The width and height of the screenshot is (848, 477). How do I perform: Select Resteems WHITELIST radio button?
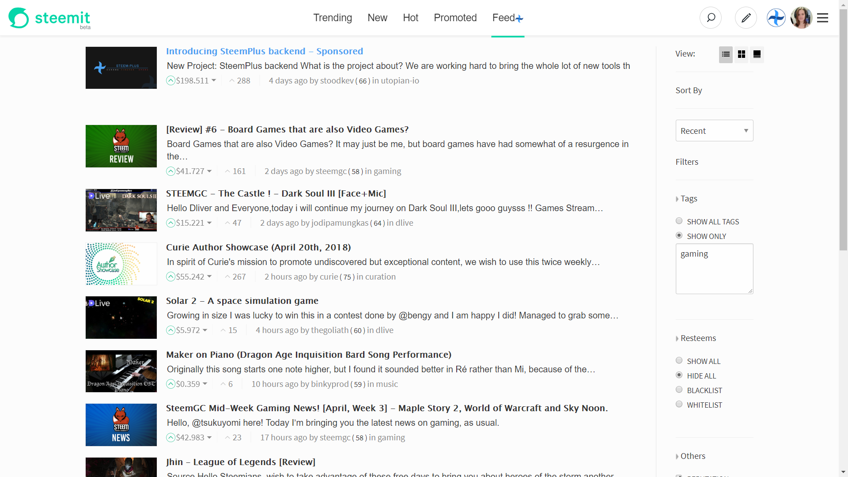click(x=679, y=404)
